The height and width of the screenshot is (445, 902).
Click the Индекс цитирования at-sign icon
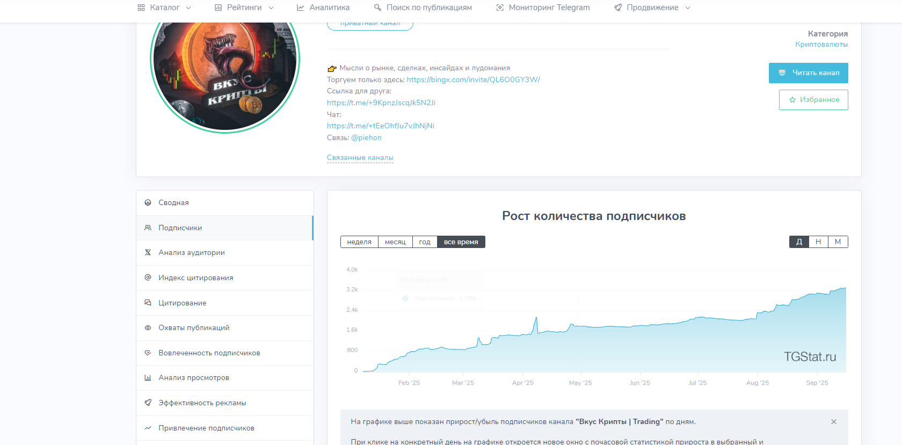pyautogui.click(x=148, y=278)
